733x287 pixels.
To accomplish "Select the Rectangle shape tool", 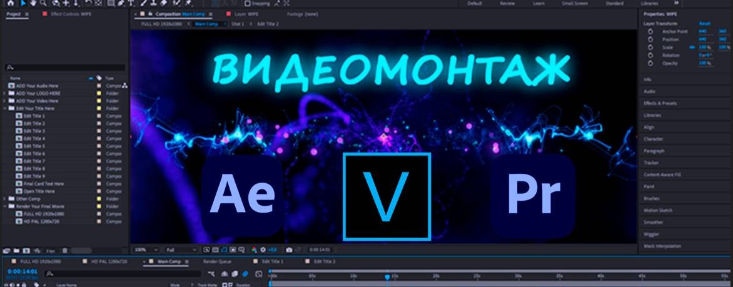I will pos(111,3).
